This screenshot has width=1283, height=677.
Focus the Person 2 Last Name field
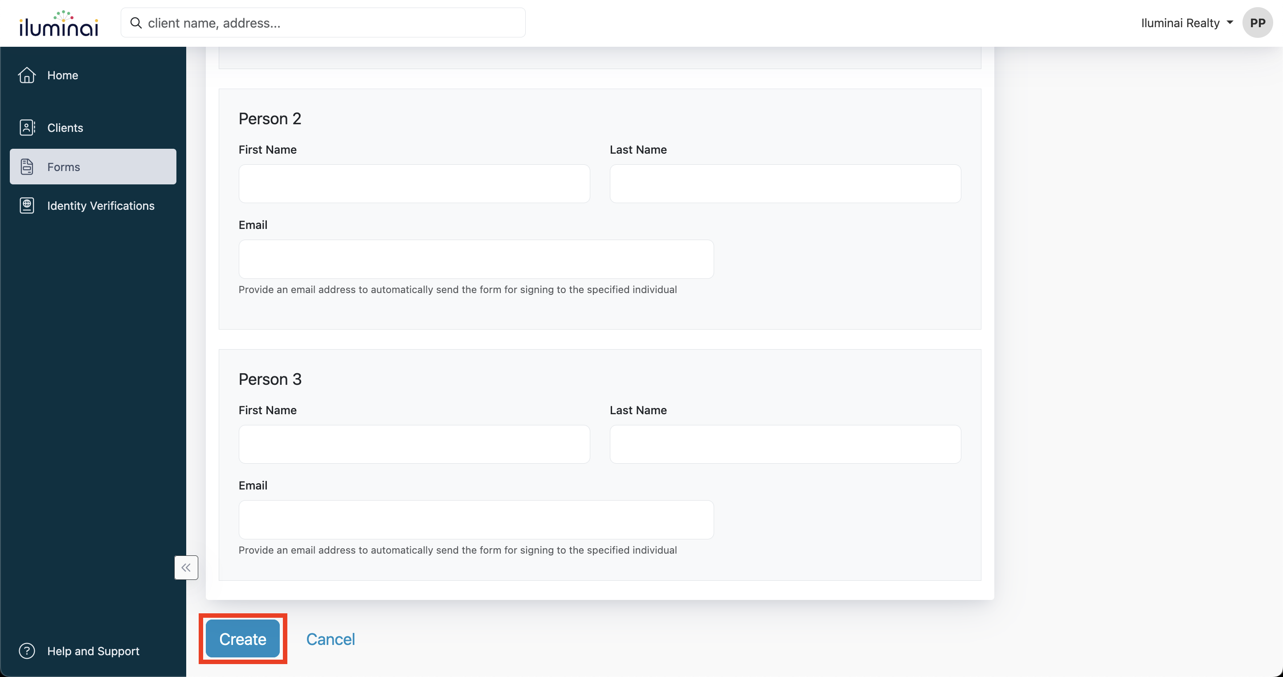[785, 184]
